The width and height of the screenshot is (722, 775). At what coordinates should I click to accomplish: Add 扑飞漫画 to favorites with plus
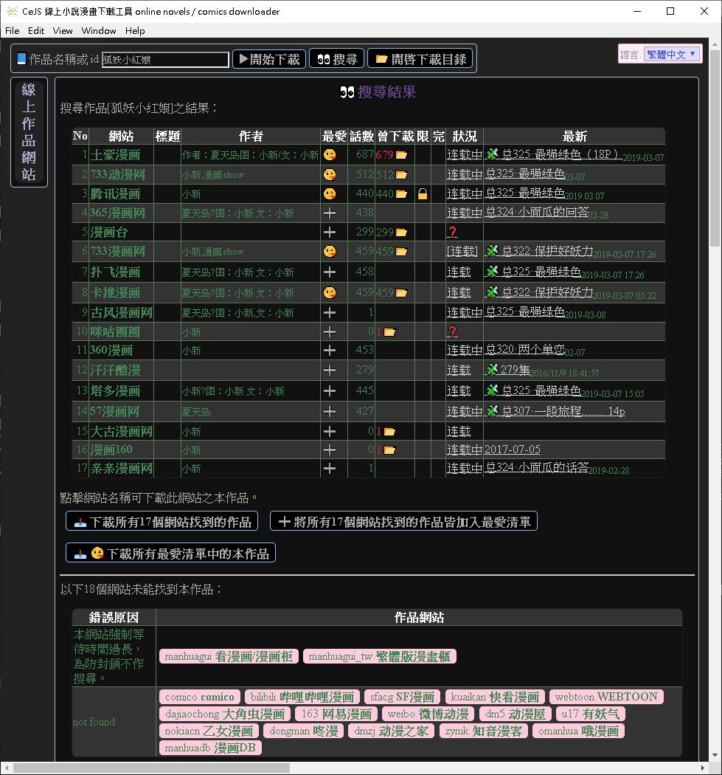click(330, 272)
